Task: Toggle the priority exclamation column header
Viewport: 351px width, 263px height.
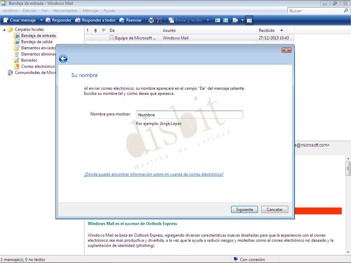Action: 88,31
